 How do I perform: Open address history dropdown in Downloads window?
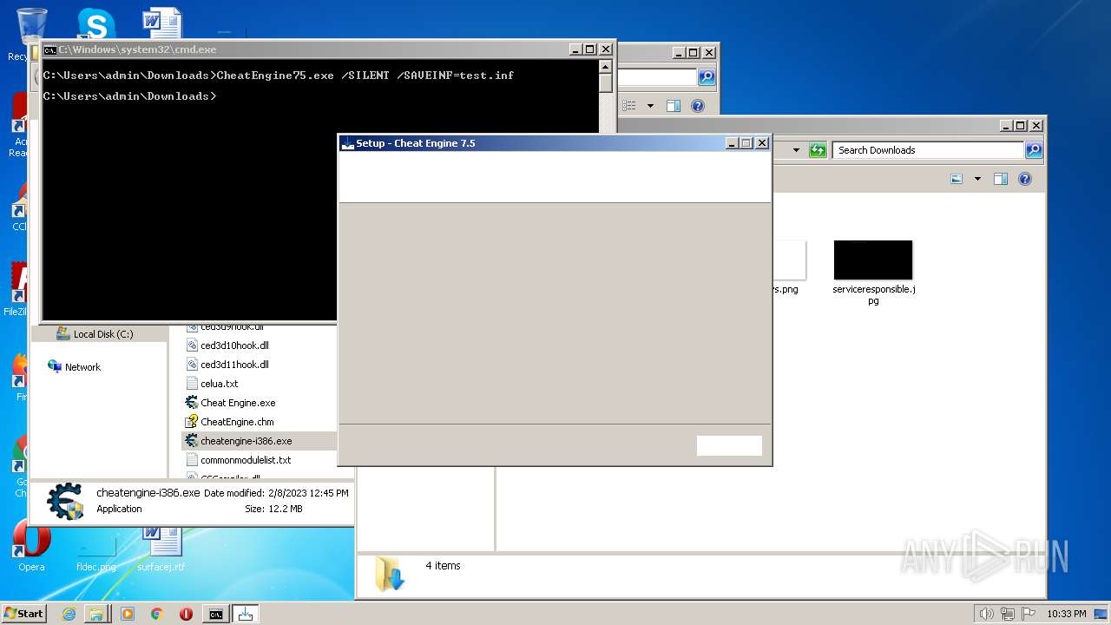pyautogui.click(x=796, y=150)
